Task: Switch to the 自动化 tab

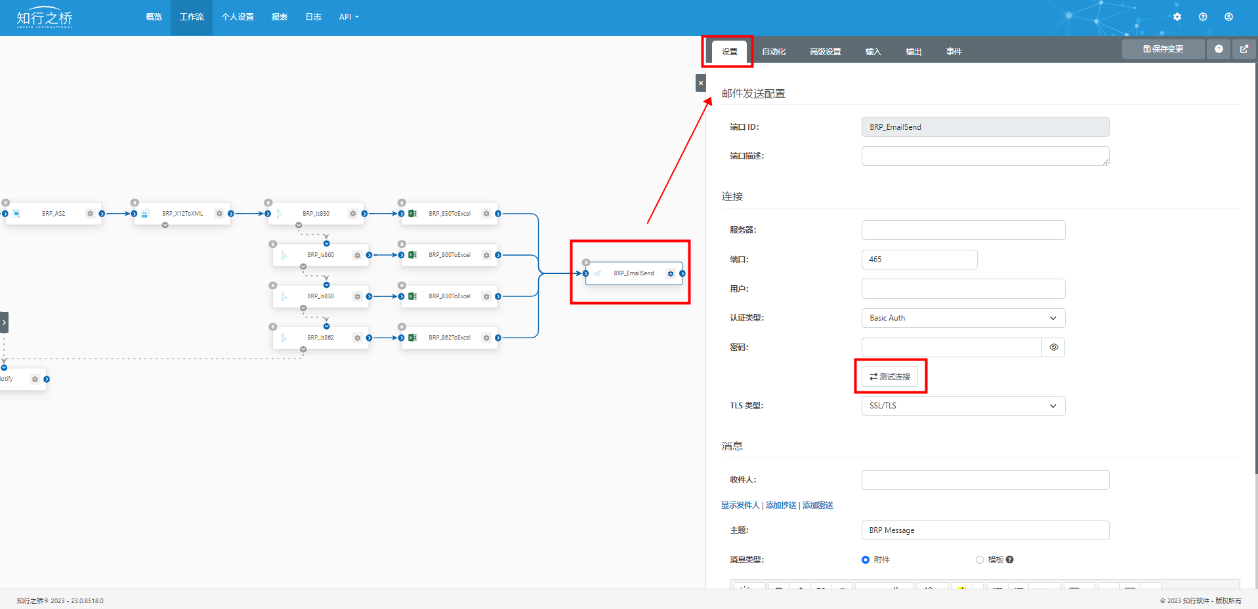Action: (x=774, y=52)
